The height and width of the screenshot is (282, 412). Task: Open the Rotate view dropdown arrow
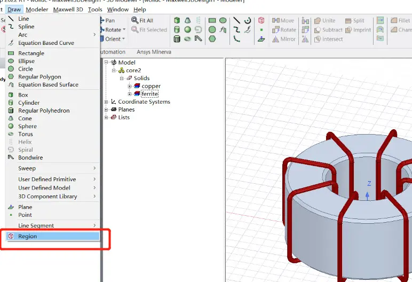point(124,29)
